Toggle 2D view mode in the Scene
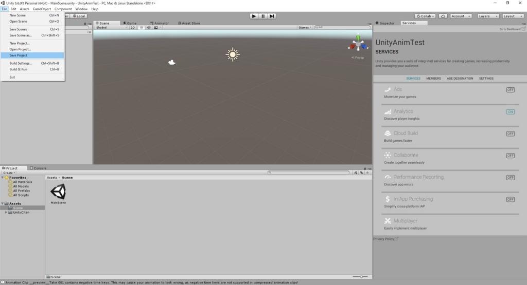The height and width of the screenshot is (285, 527). 133,28
